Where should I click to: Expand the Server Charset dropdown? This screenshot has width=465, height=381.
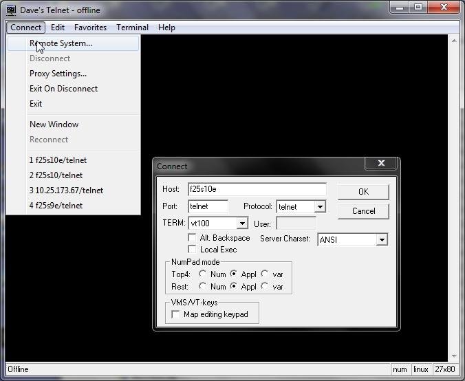(382, 239)
